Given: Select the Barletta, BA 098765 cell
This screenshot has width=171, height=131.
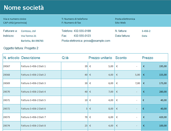Looking at the screenshot, I should [32, 41].
